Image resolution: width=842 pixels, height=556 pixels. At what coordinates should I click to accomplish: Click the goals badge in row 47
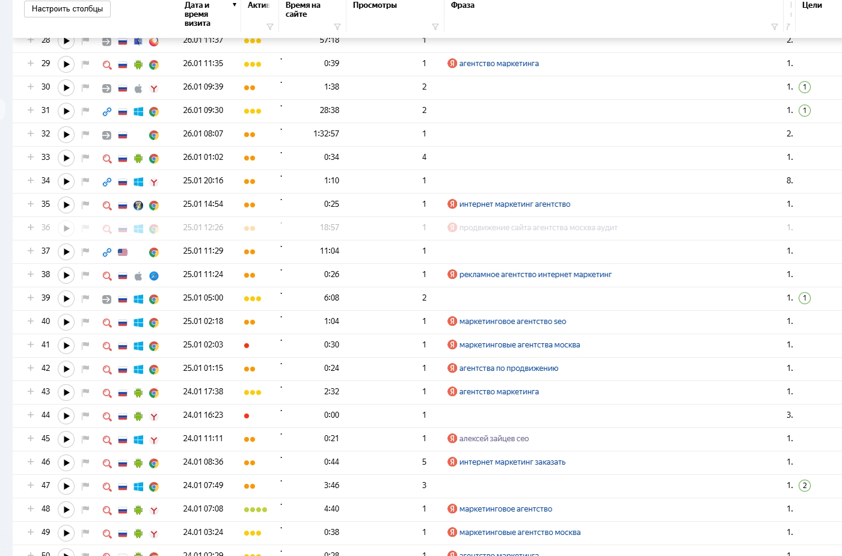(x=805, y=486)
